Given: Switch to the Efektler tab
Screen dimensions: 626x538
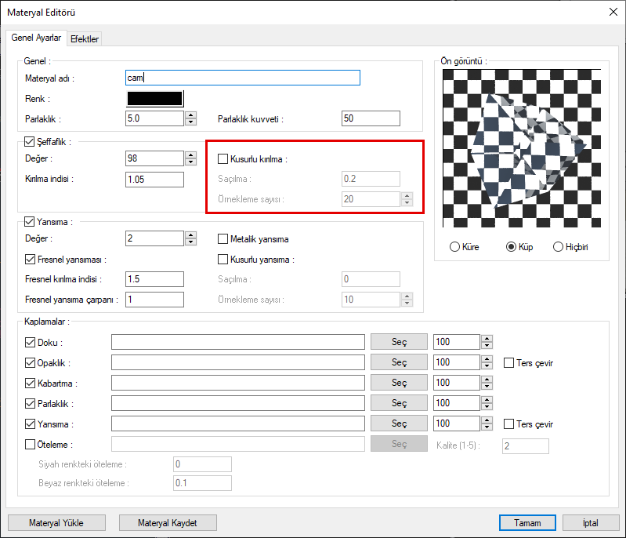Looking at the screenshot, I should pyautogui.click(x=84, y=38).
